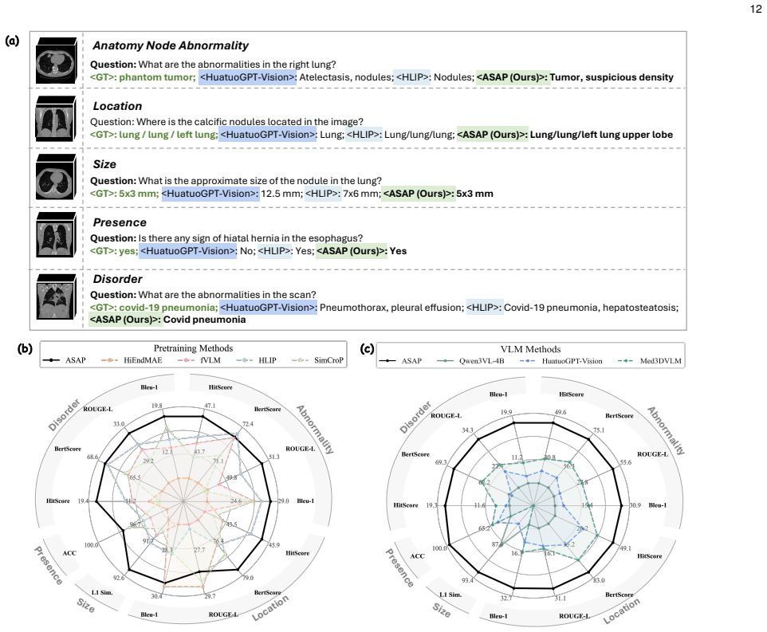Viewport: 767px width, 632px height.
Task: Click the Size row CT scan thumbnail
Action: point(56,177)
